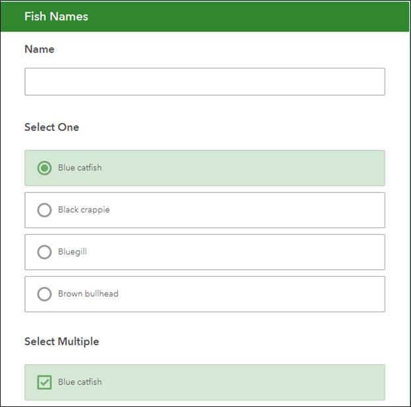Select the Blue catfish radio button

click(44, 168)
